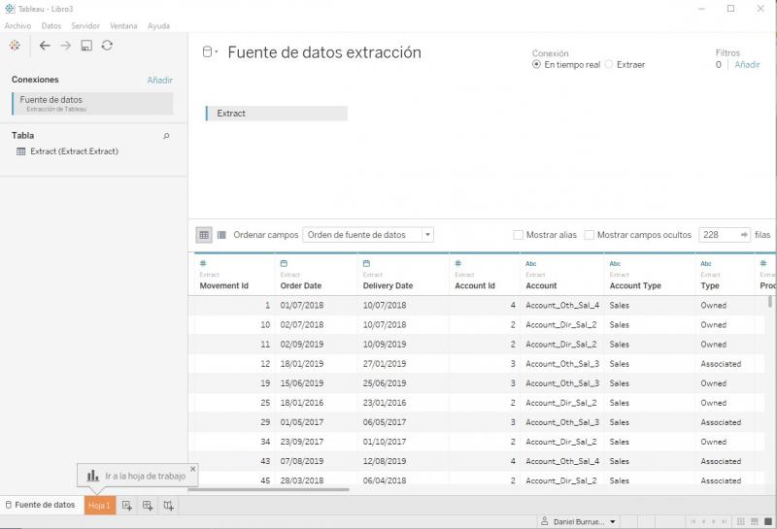Image resolution: width=777 pixels, height=529 pixels.
Task: Click the horizontal scrollbar below the data grid
Action: click(269, 489)
